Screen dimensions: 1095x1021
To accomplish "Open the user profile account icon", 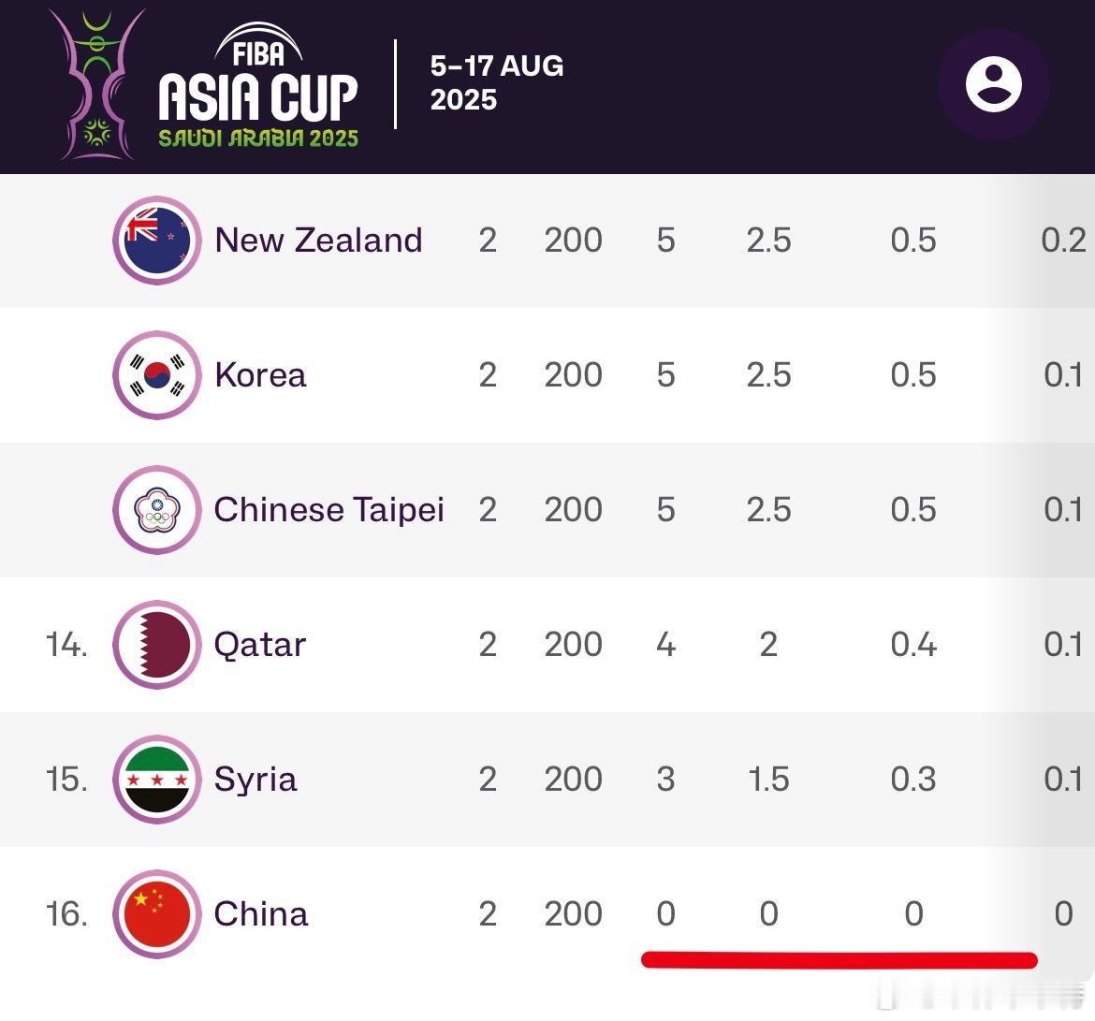I will pyautogui.click(x=993, y=84).
